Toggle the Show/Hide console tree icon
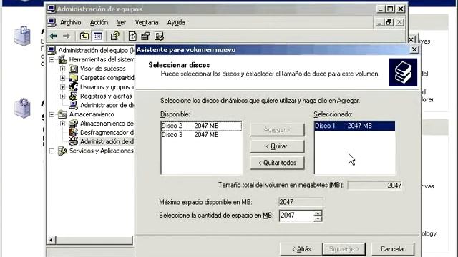Screen dimensions: 458x257 click(x=97, y=36)
